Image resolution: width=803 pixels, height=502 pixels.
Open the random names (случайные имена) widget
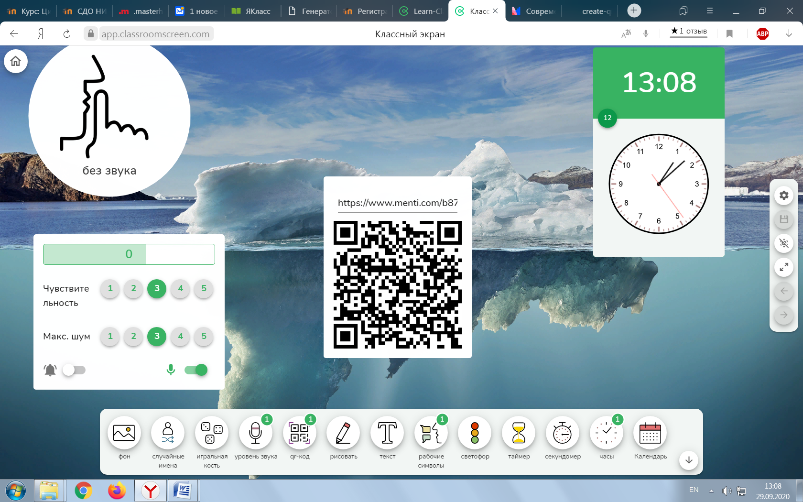(168, 433)
